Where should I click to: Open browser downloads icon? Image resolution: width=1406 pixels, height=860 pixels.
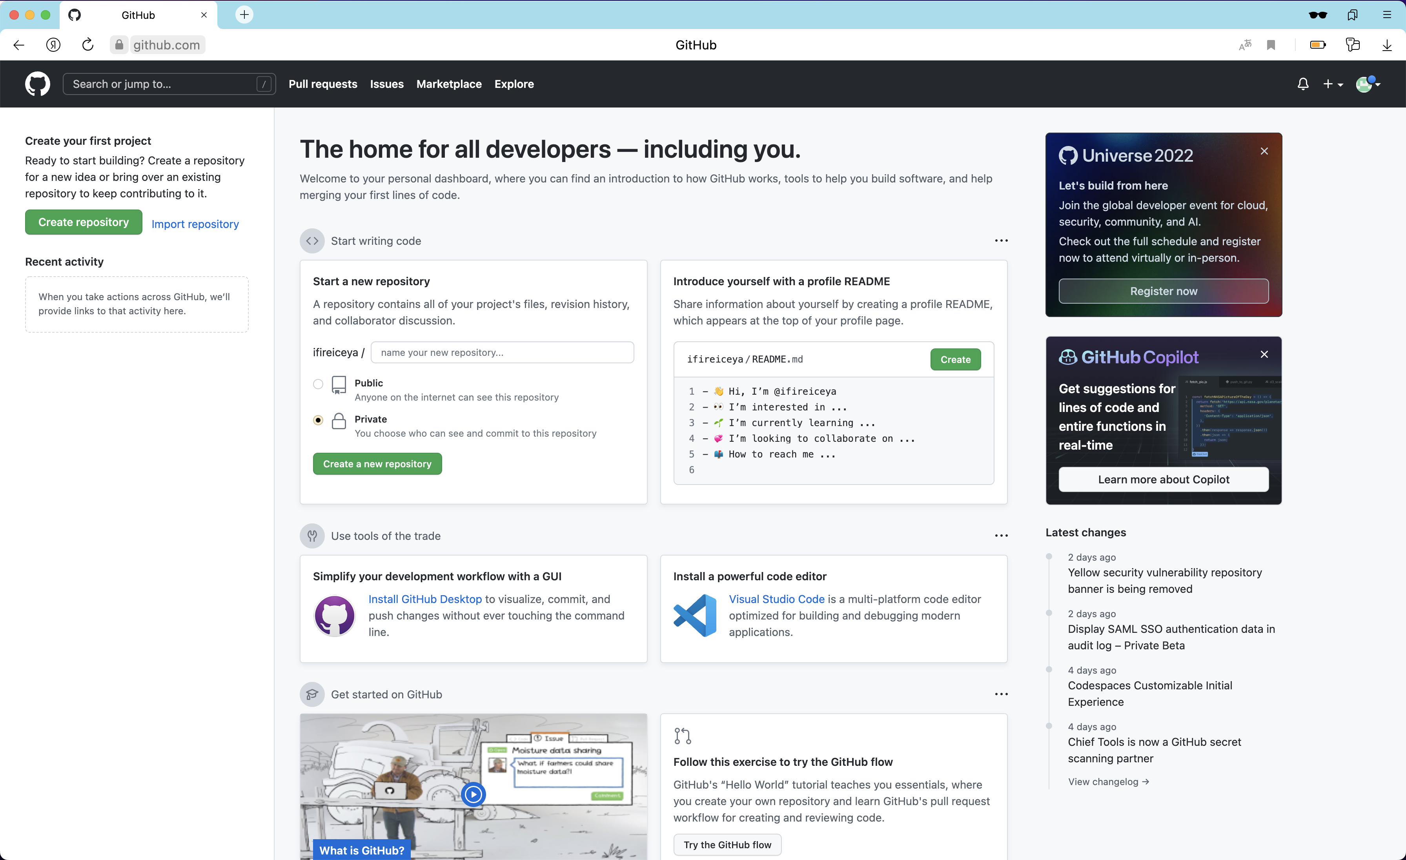(1387, 44)
